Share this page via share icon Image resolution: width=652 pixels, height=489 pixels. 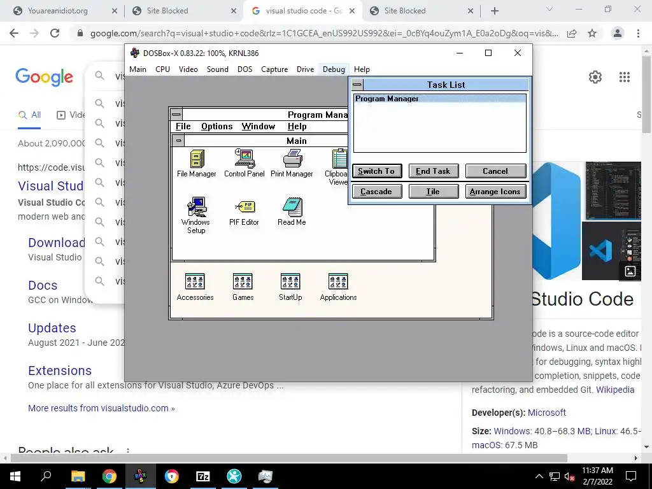pos(572,33)
